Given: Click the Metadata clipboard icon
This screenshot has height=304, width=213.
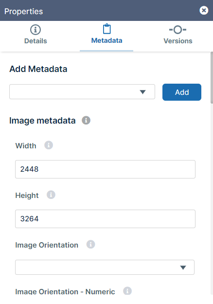Looking at the screenshot, I should [x=107, y=29].
